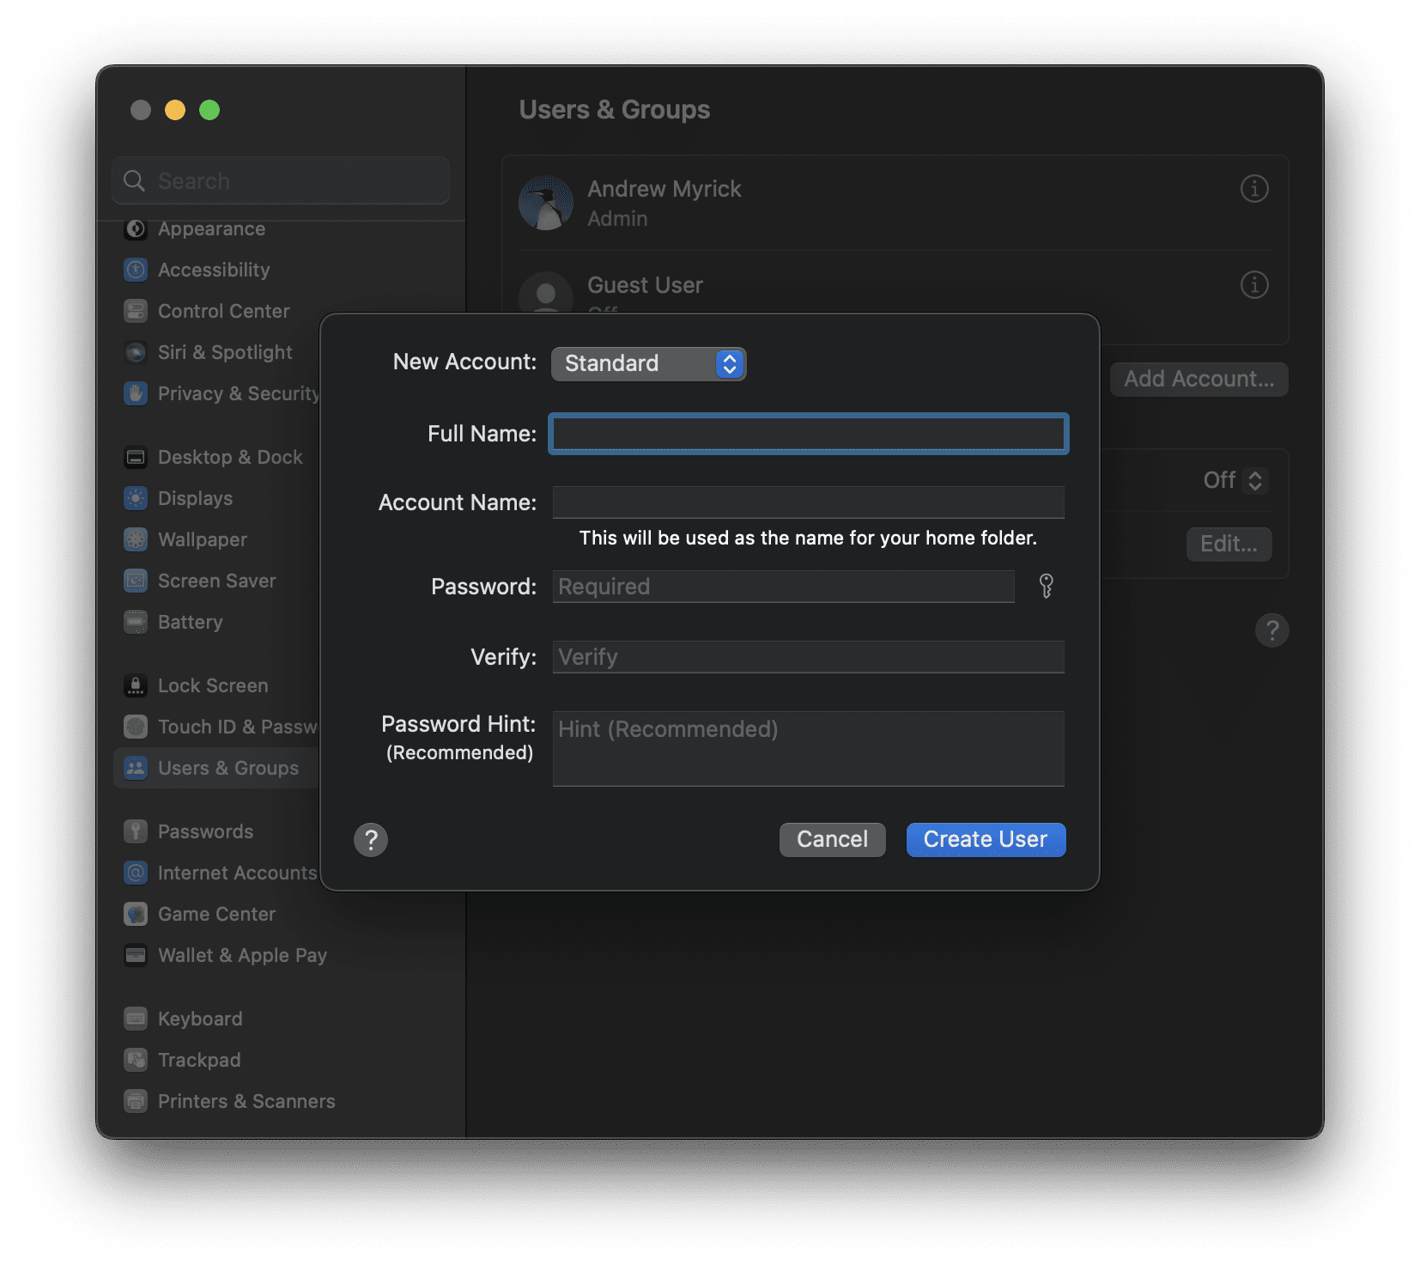Open the New Account type dropdown
The image size is (1420, 1266).
tap(648, 363)
